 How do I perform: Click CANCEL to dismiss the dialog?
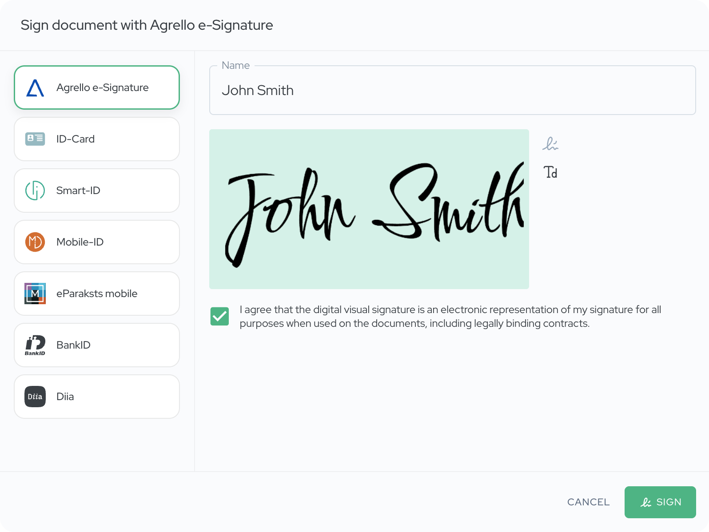point(588,502)
